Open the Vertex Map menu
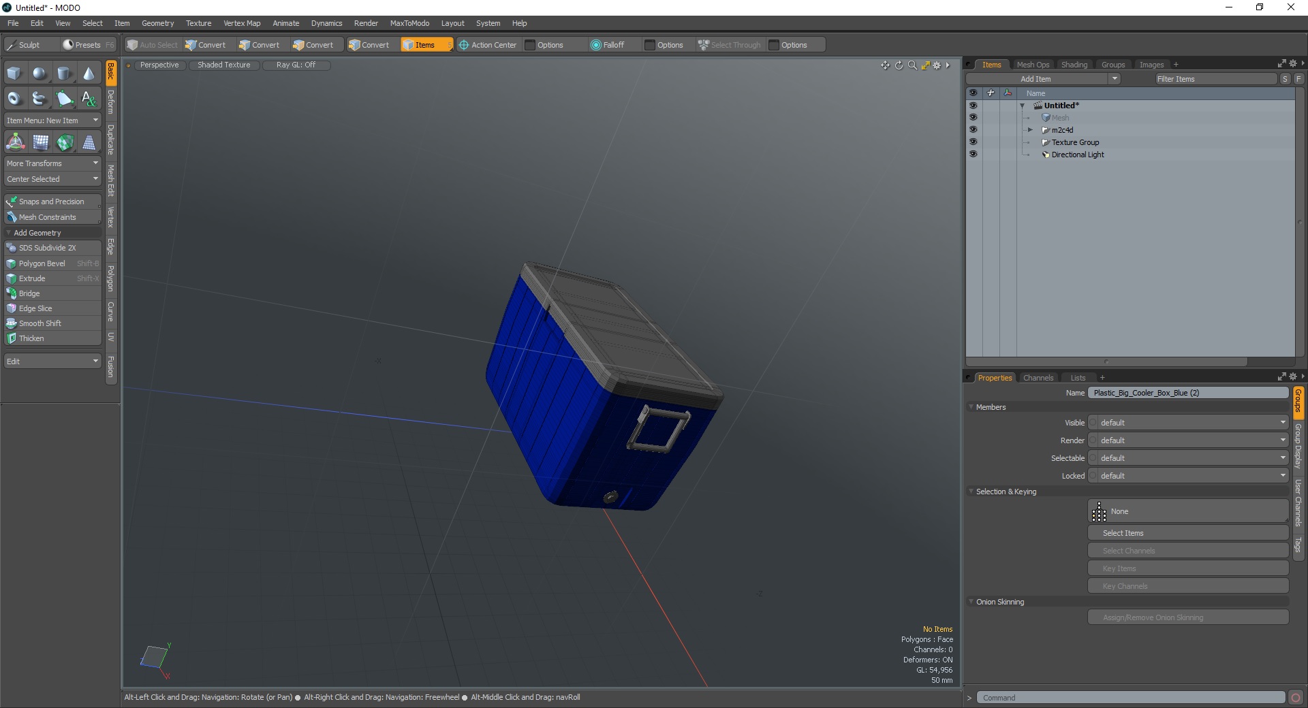The image size is (1308, 708). [x=242, y=23]
